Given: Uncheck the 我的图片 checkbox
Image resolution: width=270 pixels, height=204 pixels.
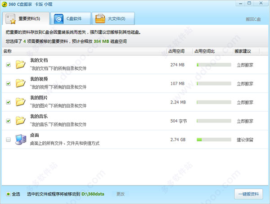Looking at the screenshot, I should pos(8,102).
